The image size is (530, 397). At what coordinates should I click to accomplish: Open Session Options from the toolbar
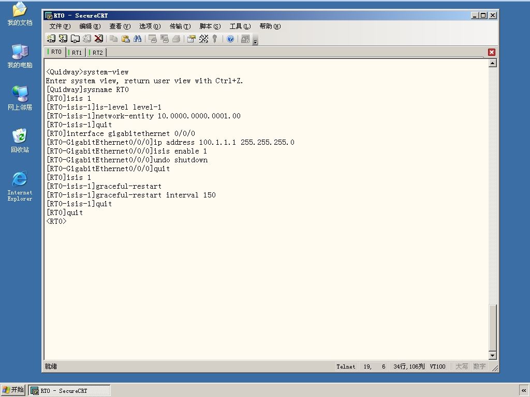pyautogui.click(x=192, y=39)
